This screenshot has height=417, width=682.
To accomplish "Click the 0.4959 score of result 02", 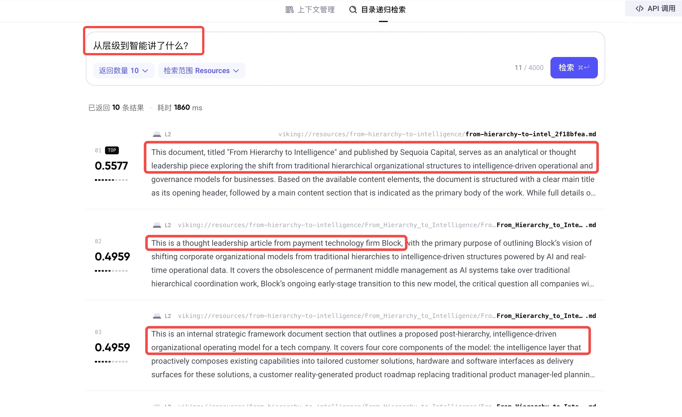I will [x=112, y=257].
